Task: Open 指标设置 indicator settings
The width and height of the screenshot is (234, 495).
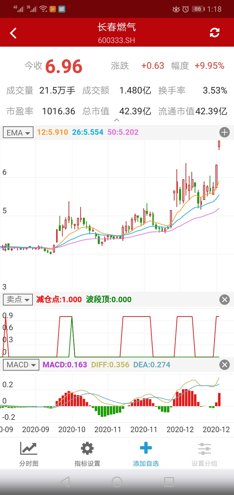Action: [x=87, y=454]
